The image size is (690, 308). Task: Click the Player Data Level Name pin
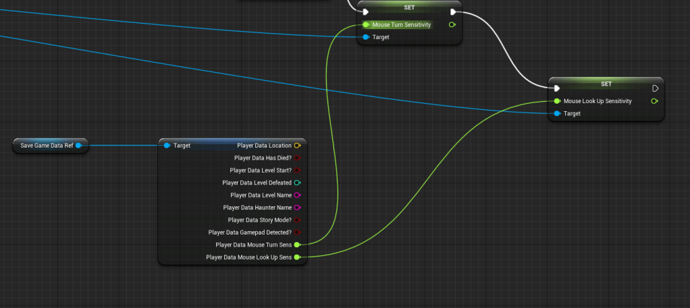click(297, 195)
